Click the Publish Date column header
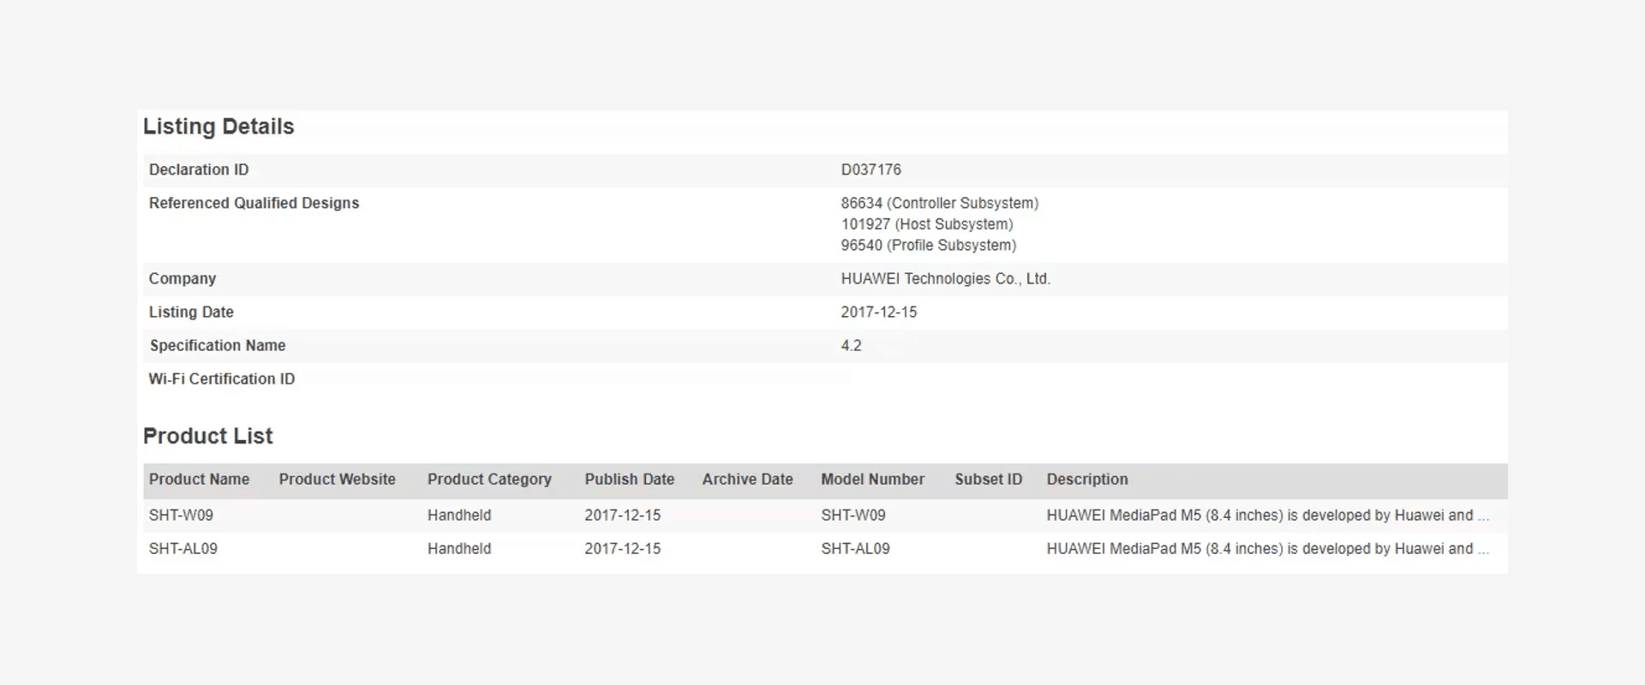Image resolution: width=1645 pixels, height=685 pixels. tap(629, 479)
